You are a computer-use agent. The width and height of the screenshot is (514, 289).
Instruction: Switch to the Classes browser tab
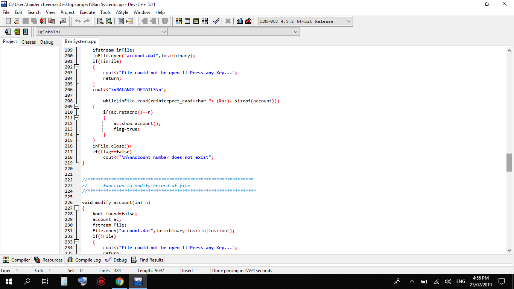[x=29, y=42]
